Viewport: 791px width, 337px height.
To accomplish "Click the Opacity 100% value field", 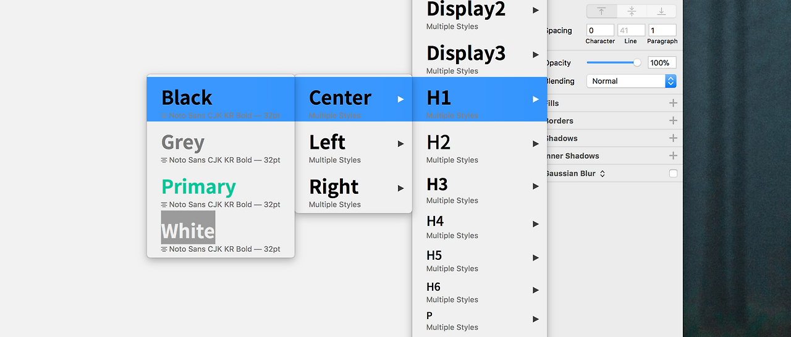I will [662, 62].
